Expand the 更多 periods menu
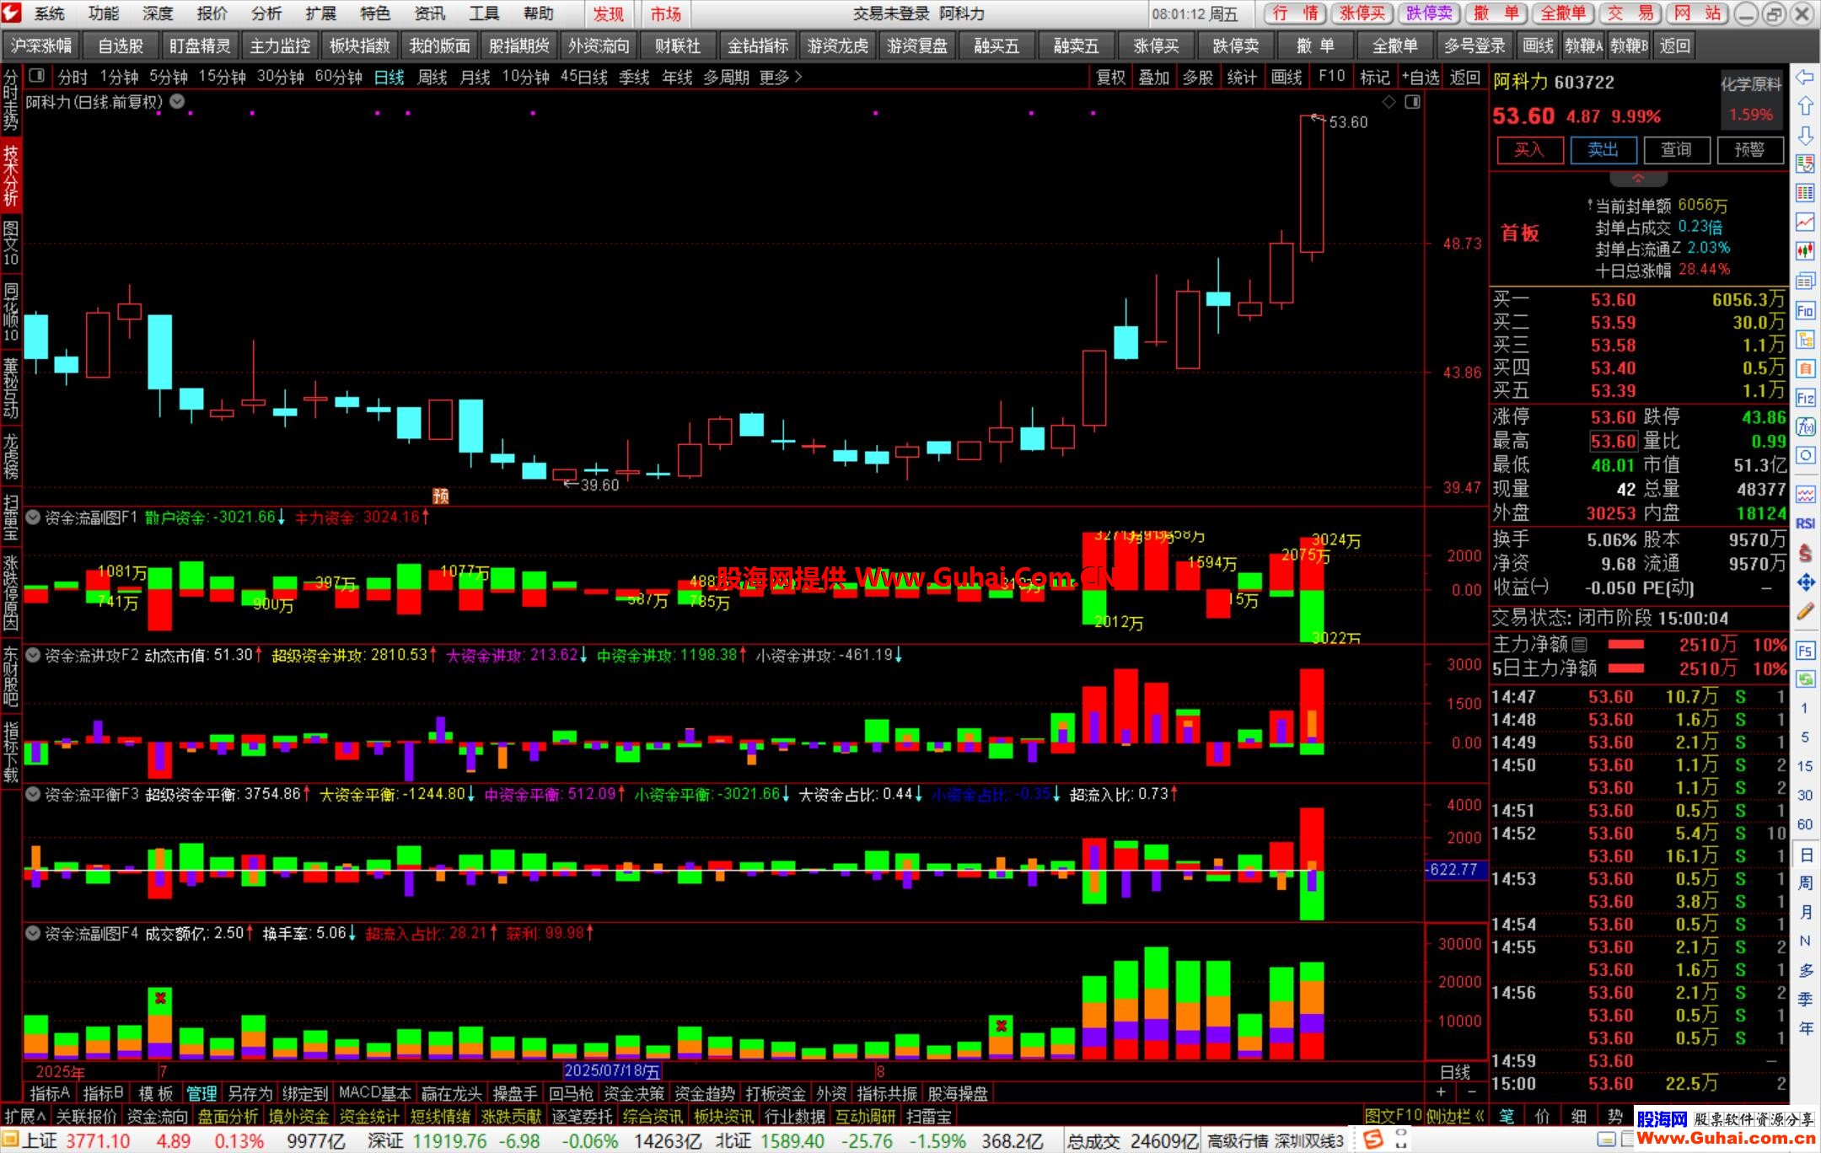This screenshot has height=1153, width=1821. [x=781, y=78]
